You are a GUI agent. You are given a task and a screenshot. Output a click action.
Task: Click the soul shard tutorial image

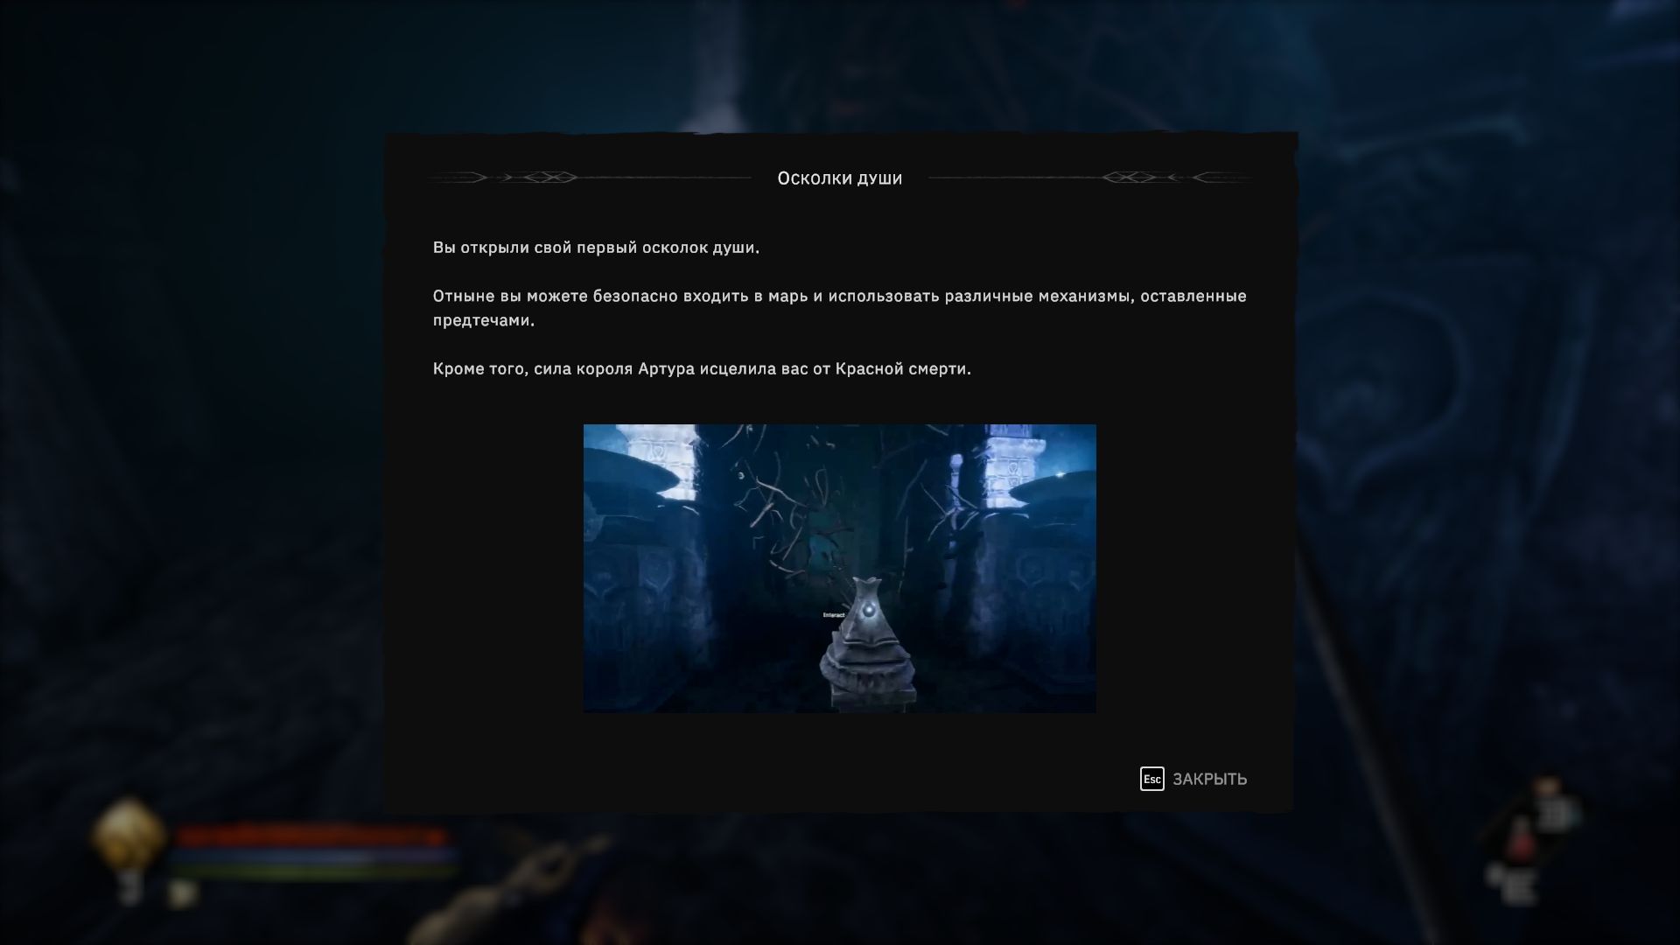click(839, 568)
